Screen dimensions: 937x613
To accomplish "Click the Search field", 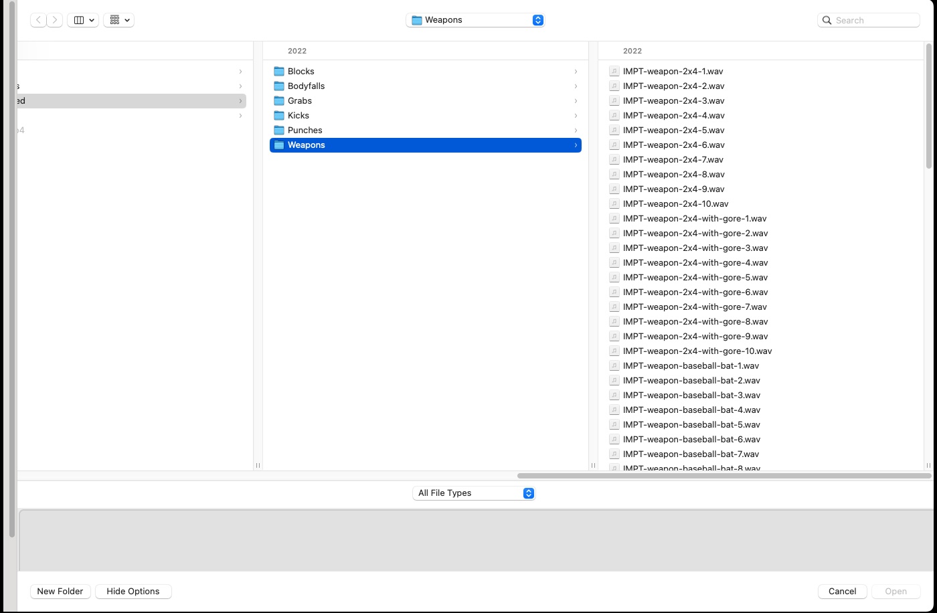I will click(869, 20).
